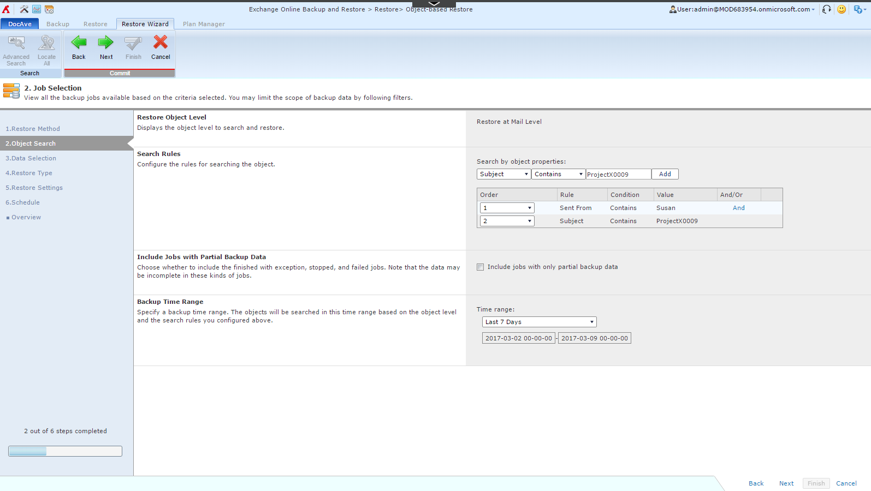Click the Restore at Mail Level text
Viewport: 871px width, 491px height.
(x=509, y=122)
